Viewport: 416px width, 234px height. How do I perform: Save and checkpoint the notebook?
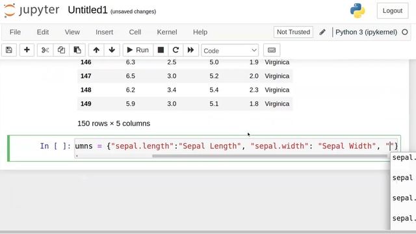pyautogui.click(x=9, y=50)
